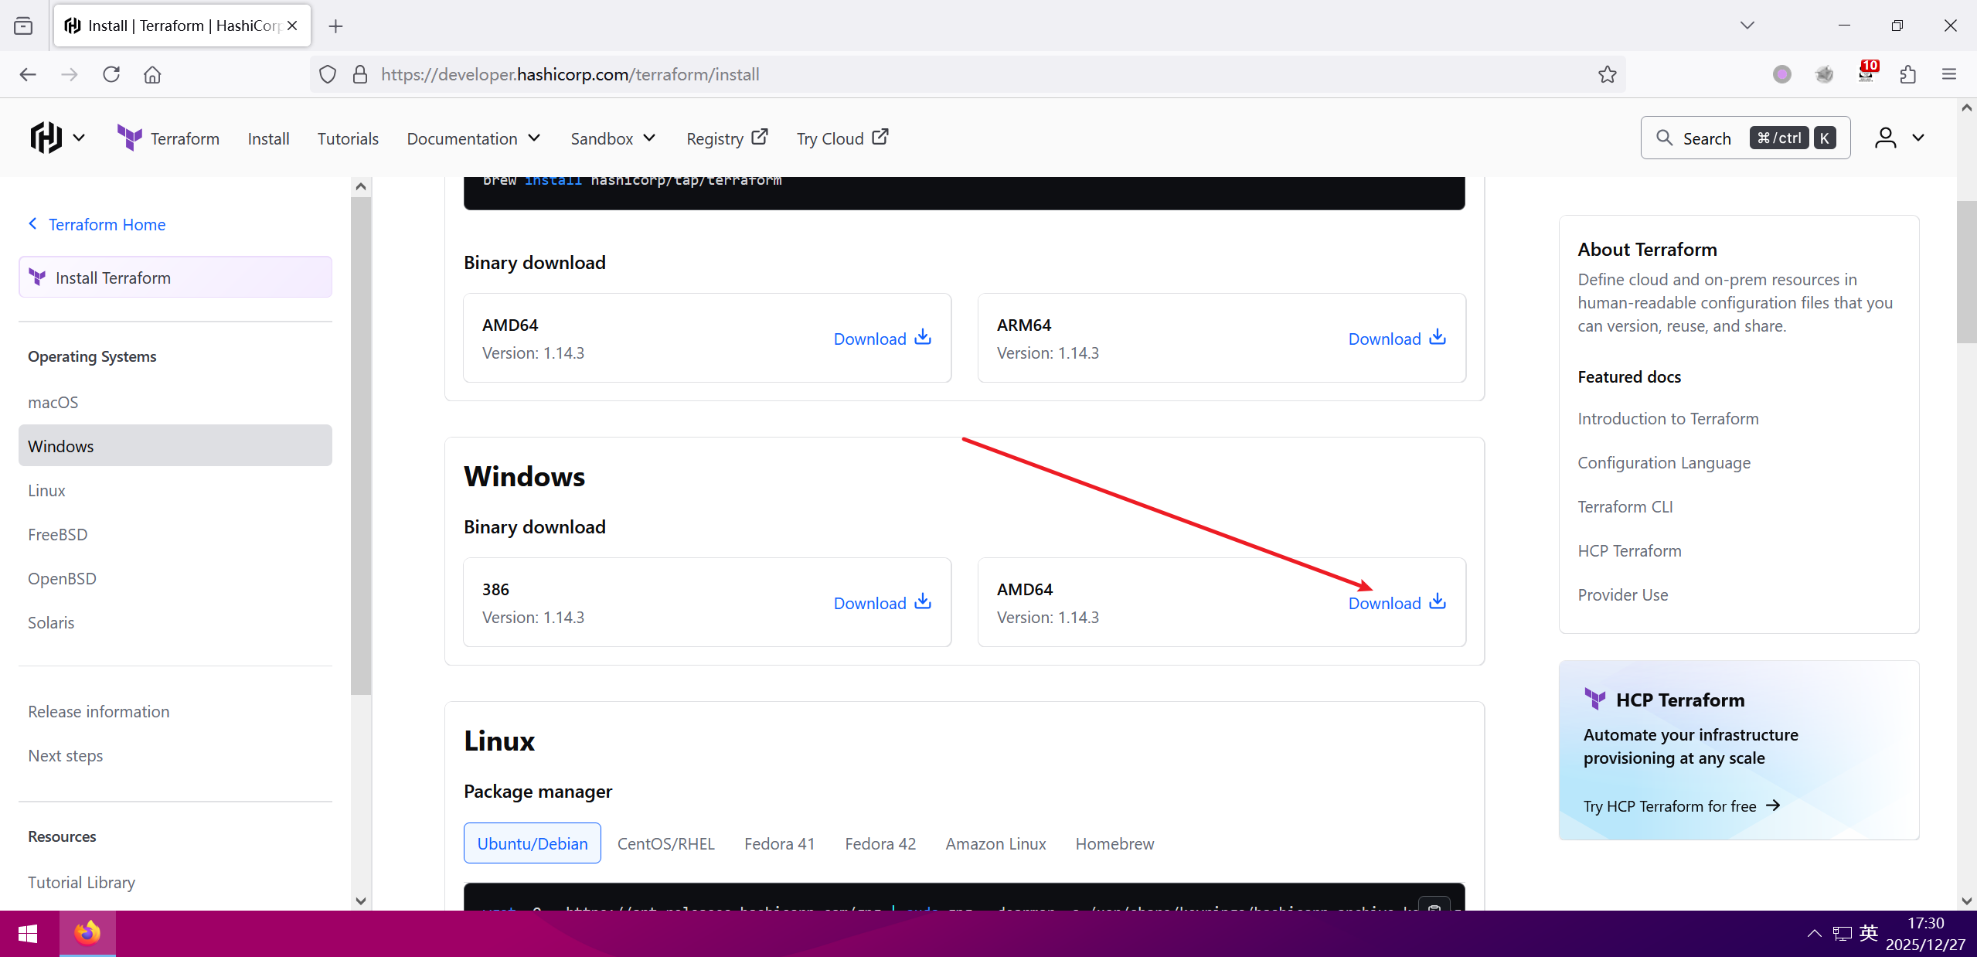
Task: Download the Windows 386 binary
Action: 881,602
